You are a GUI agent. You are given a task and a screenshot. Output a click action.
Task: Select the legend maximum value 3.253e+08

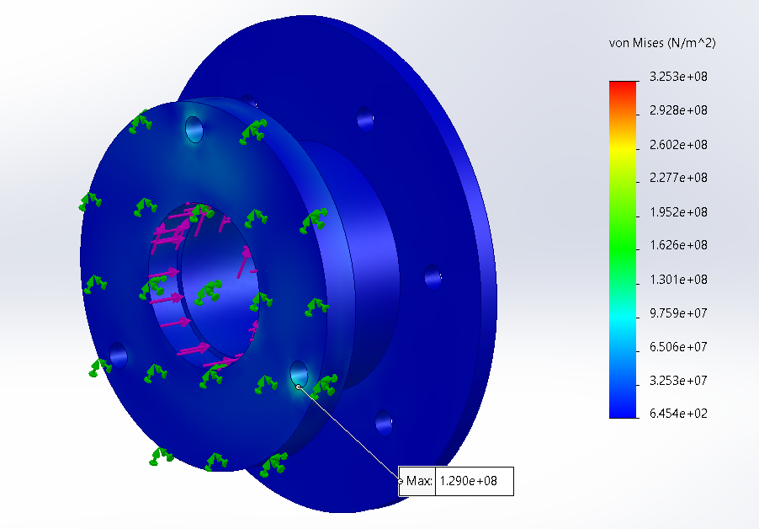(x=677, y=77)
